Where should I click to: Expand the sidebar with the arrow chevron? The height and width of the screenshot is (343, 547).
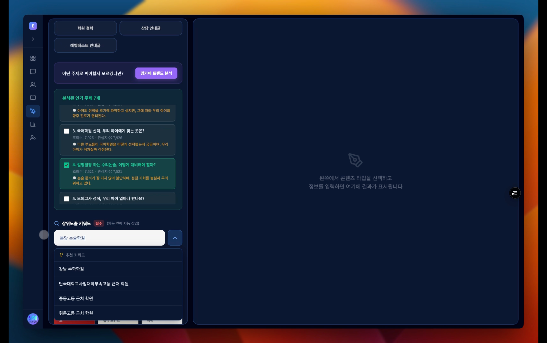coord(33,39)
